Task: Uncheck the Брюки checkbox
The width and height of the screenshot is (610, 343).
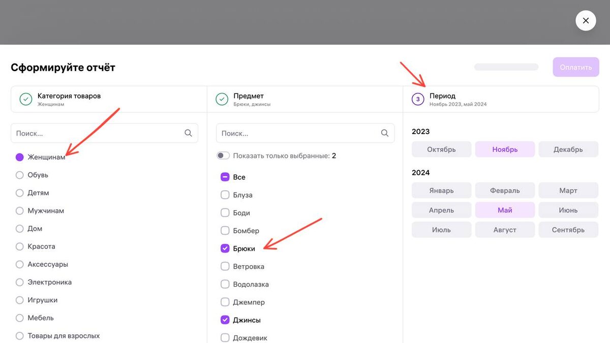Action: [225, 248]
